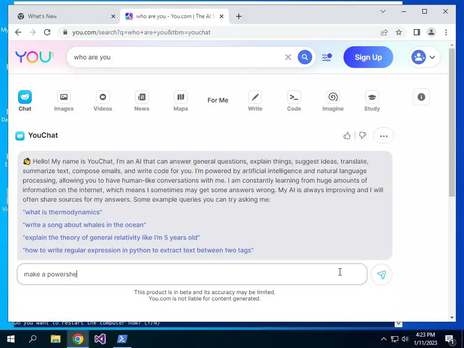Click the page scrollbar down arrow

click(x=452, y=318)
